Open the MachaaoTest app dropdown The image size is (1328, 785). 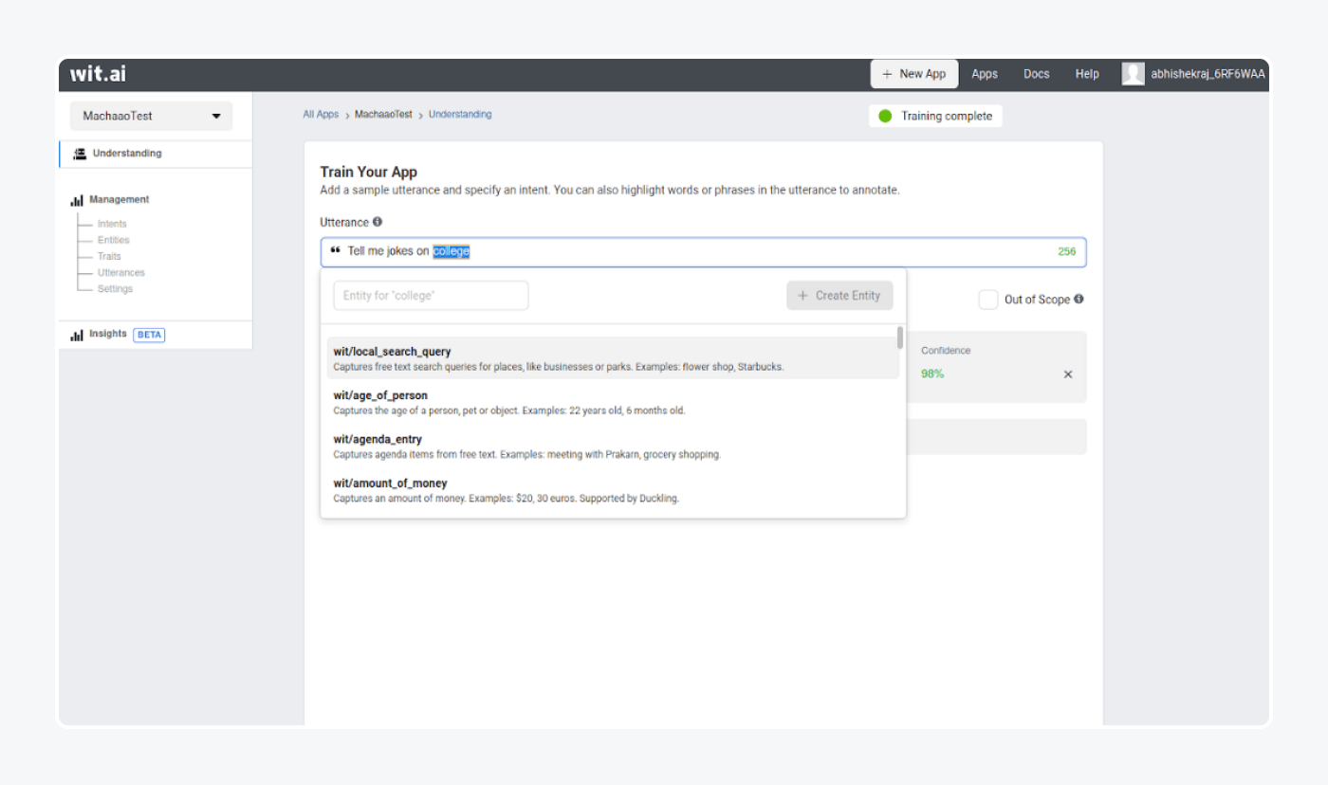pyautogui.click(x=151, y=116)
